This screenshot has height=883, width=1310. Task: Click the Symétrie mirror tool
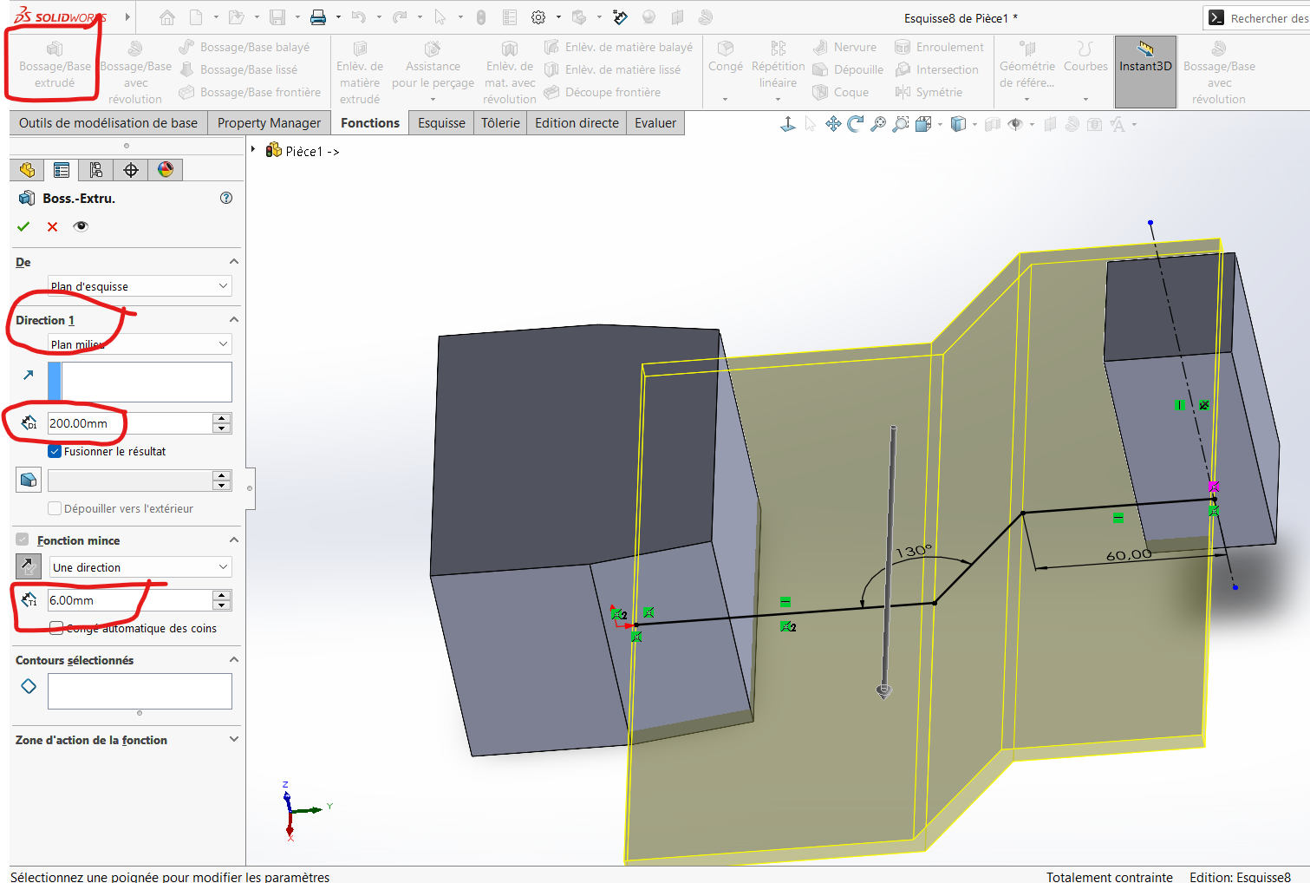[x=929, y=92]
